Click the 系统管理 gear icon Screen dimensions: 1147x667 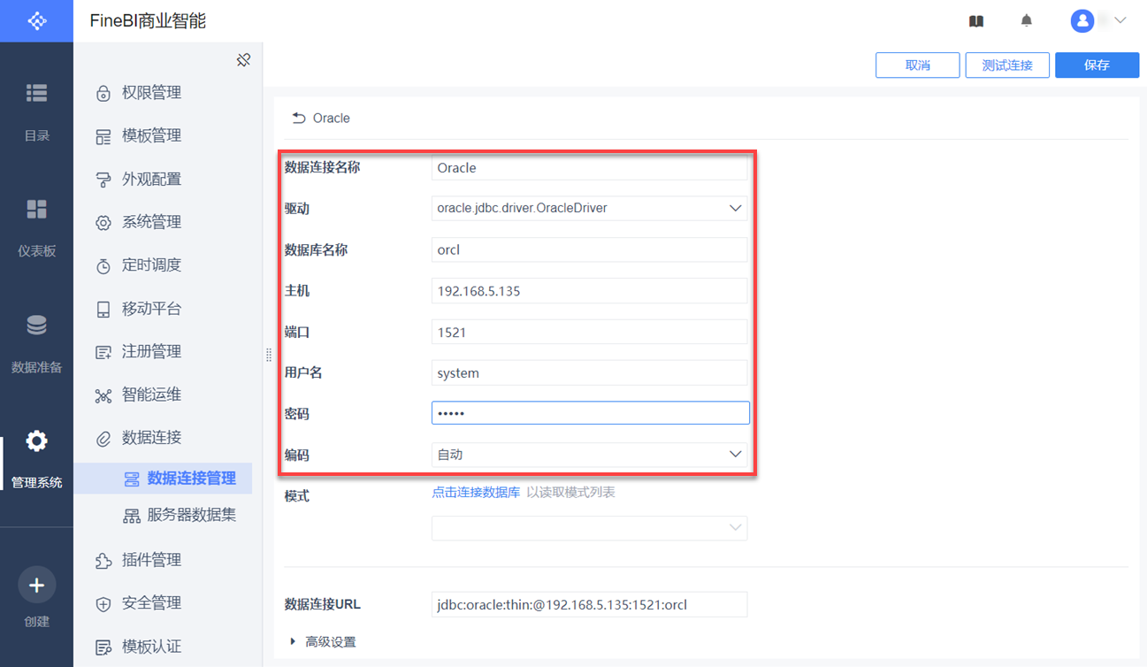click(103, 223)
